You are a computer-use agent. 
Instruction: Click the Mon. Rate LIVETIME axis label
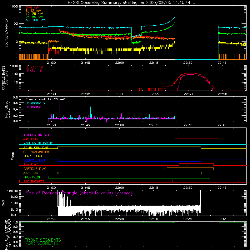8,234
